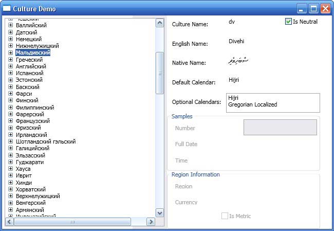334x231 pixels.
Task: Maximize the Culture Demo window
Action: coord(313,9)
